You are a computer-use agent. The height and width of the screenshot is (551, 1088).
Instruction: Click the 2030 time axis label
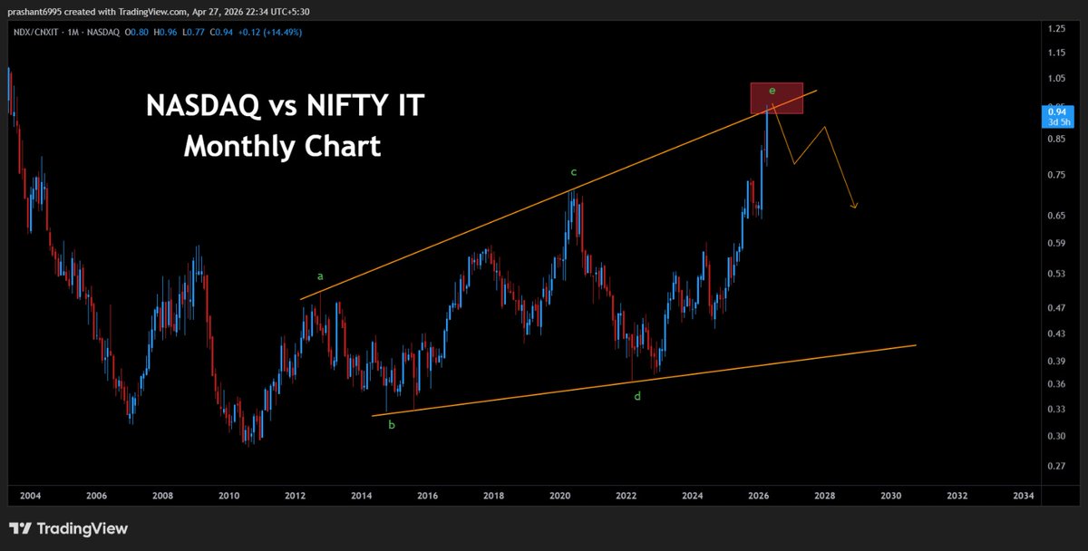coord(891,496)
